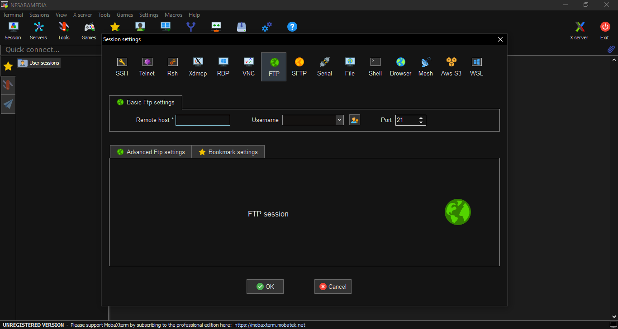618x329 pixels.
Task: Decrease the Port number with down arrow
Action: coord(421,122)
